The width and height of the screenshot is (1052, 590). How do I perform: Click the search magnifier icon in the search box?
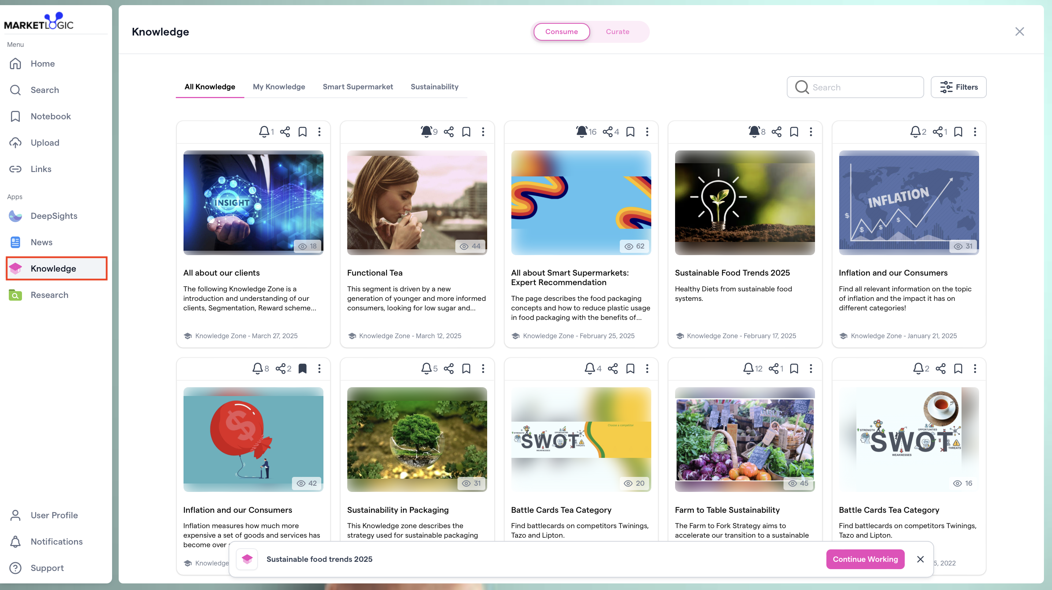(x=802, y=87)
